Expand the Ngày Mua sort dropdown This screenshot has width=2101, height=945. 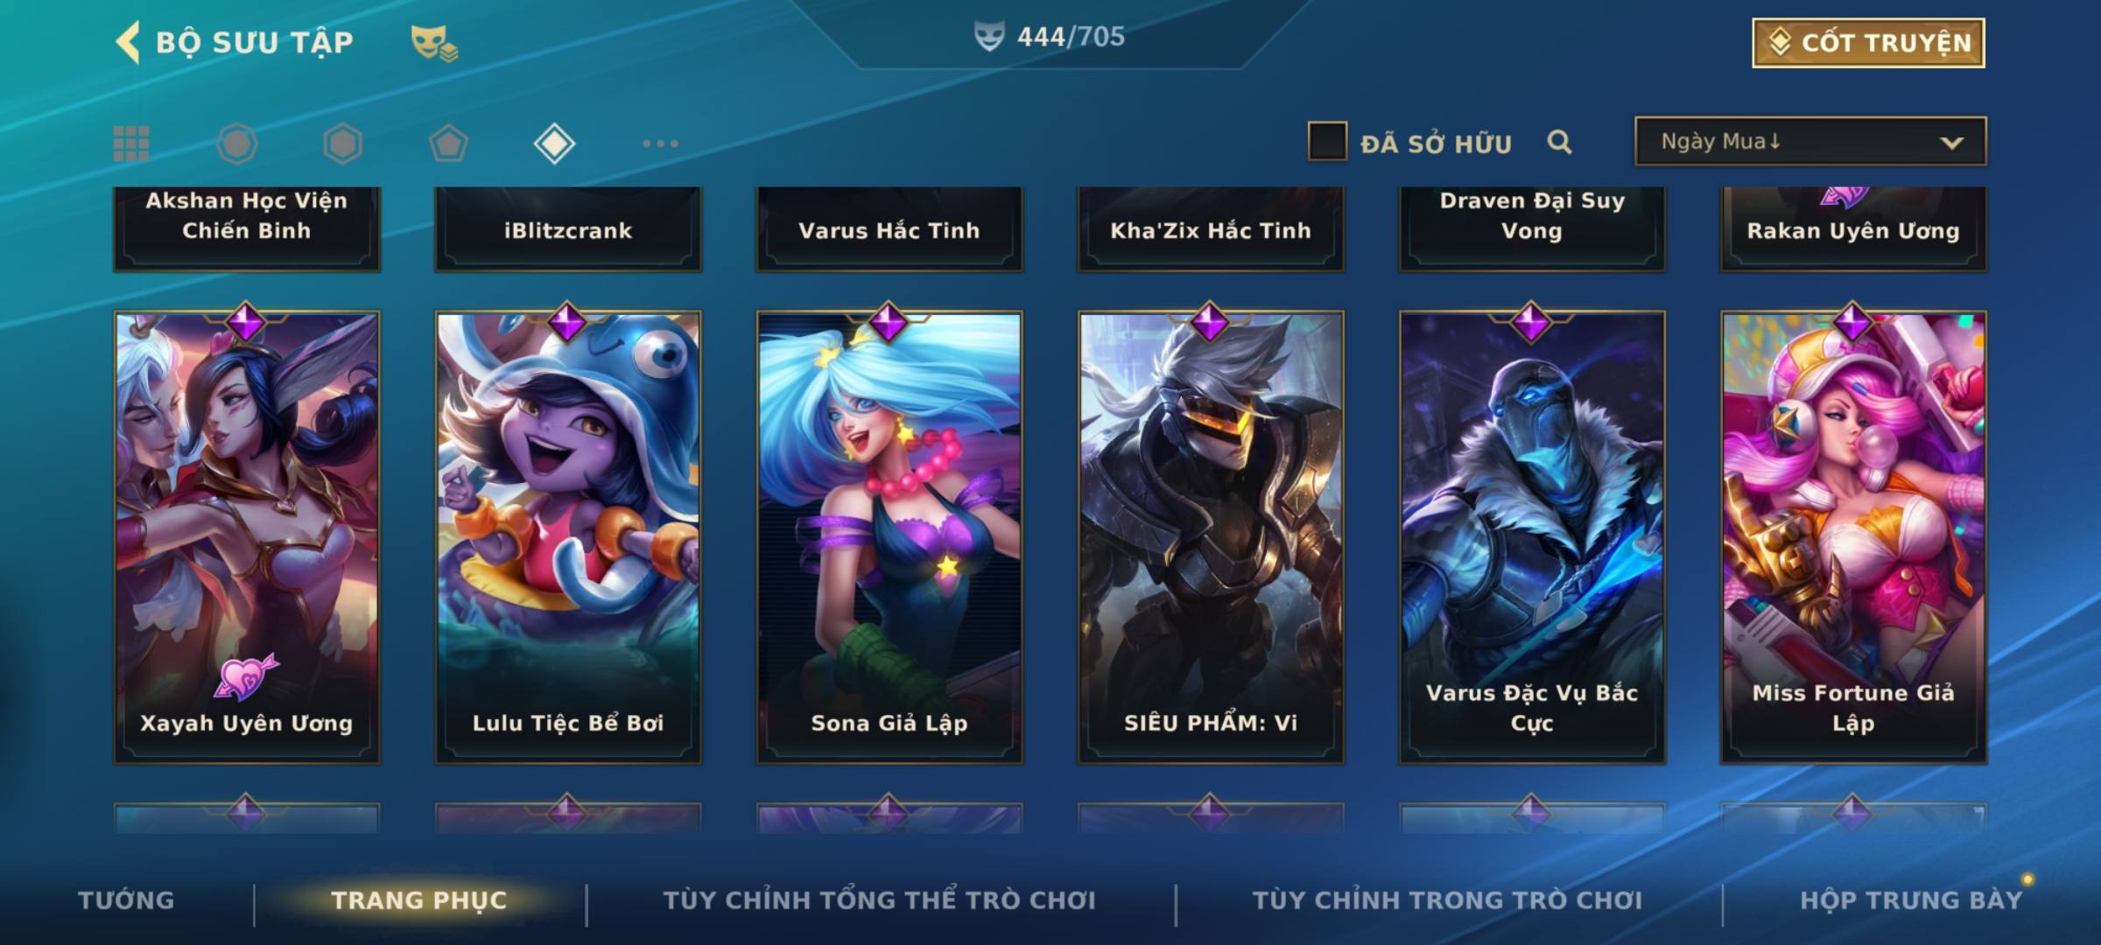(x=1810, y=141)
